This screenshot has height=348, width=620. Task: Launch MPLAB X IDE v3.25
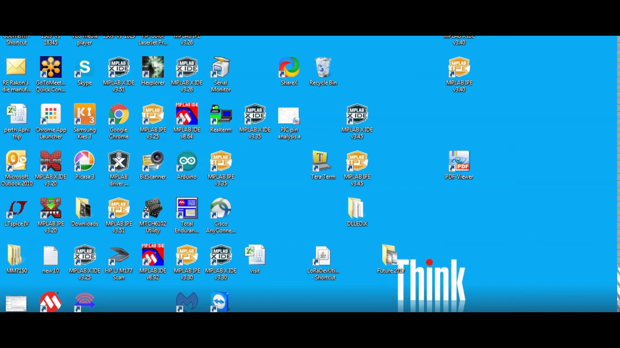coord(85,262)
